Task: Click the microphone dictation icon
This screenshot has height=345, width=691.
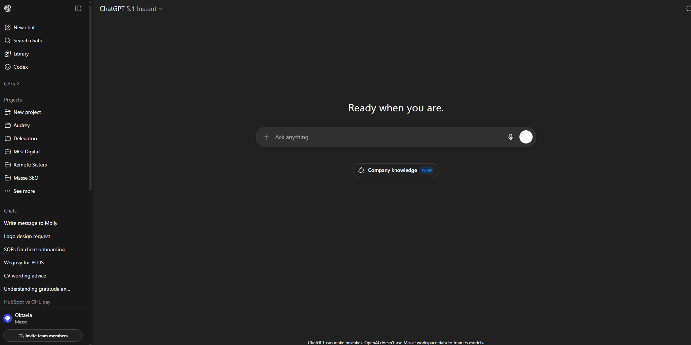Action: (511, 137)
